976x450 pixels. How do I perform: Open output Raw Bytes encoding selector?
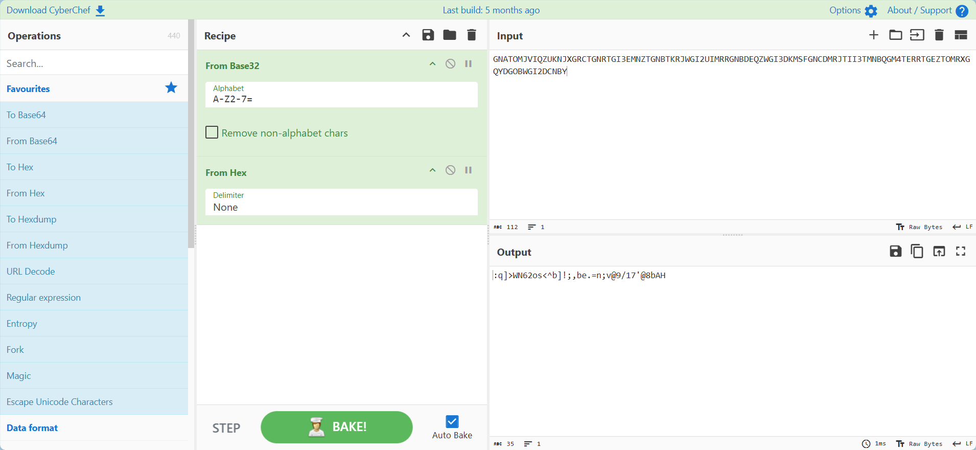click(x=919, y=444)
